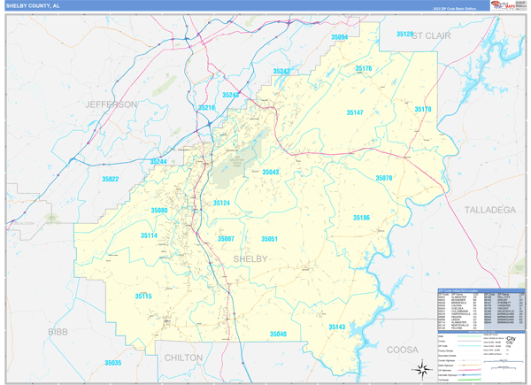Select ZIP code label 35115
Viewport: 531px width, 385px height.
(143, 296)
